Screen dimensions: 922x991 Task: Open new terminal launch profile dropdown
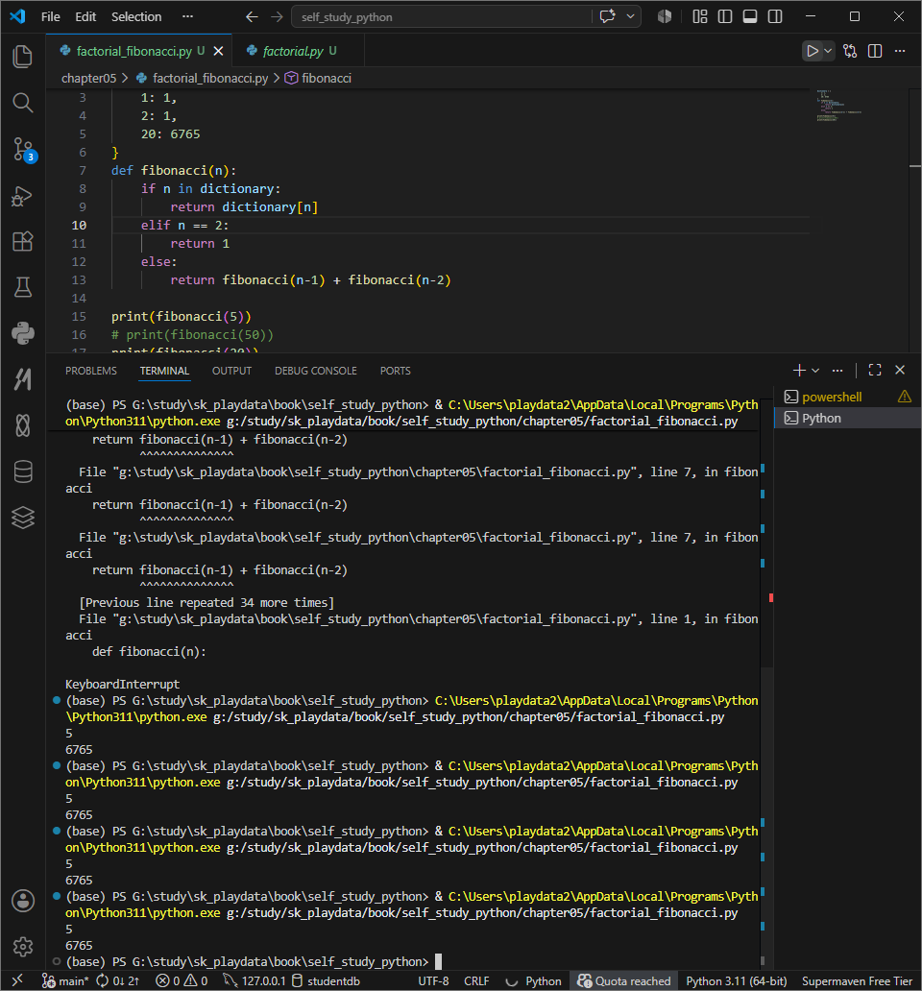click(815, 371)
